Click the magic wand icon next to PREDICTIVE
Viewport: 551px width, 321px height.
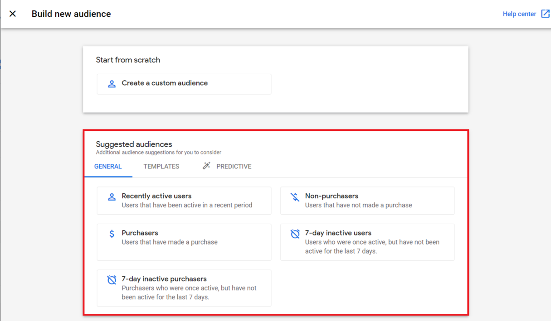[x=207, y=166]
